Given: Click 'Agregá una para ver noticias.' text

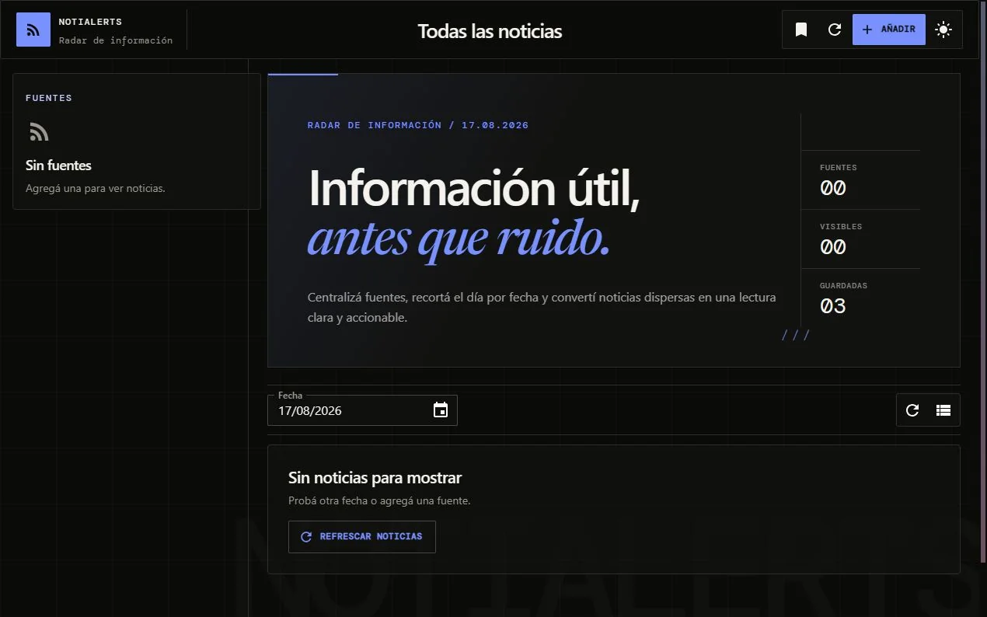Looking at the screenshot, I should (96, 188).
